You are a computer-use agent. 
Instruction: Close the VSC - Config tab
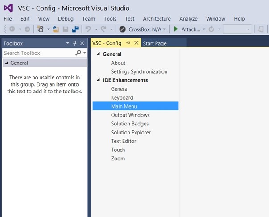click(137, 43)
